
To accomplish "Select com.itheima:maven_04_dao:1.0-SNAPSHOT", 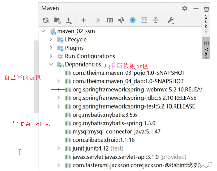I will coord(128,81).
